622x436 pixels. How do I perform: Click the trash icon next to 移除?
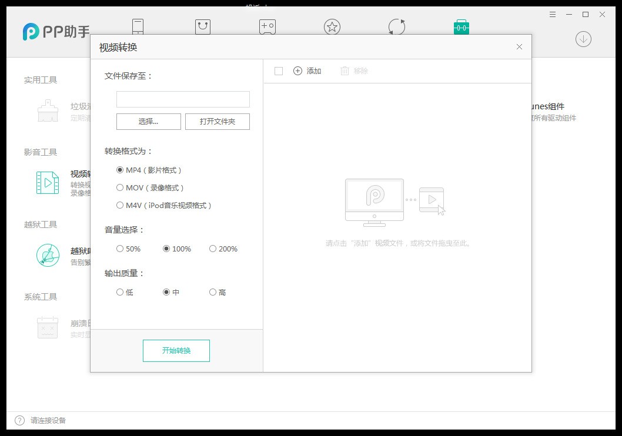[x=345, y=71]
